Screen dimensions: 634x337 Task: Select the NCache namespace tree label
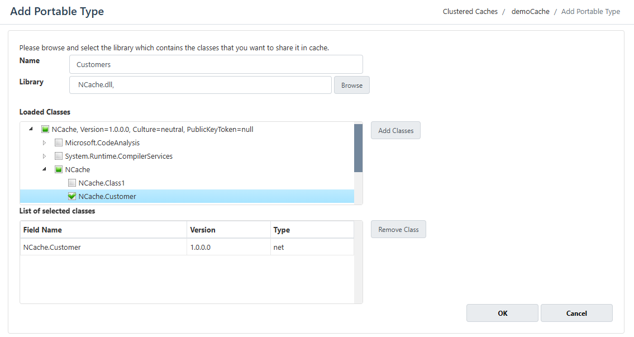[x=78, y=169]
